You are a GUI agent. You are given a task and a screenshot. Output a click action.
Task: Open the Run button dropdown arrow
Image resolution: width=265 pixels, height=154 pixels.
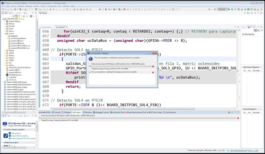pos(117,9)
